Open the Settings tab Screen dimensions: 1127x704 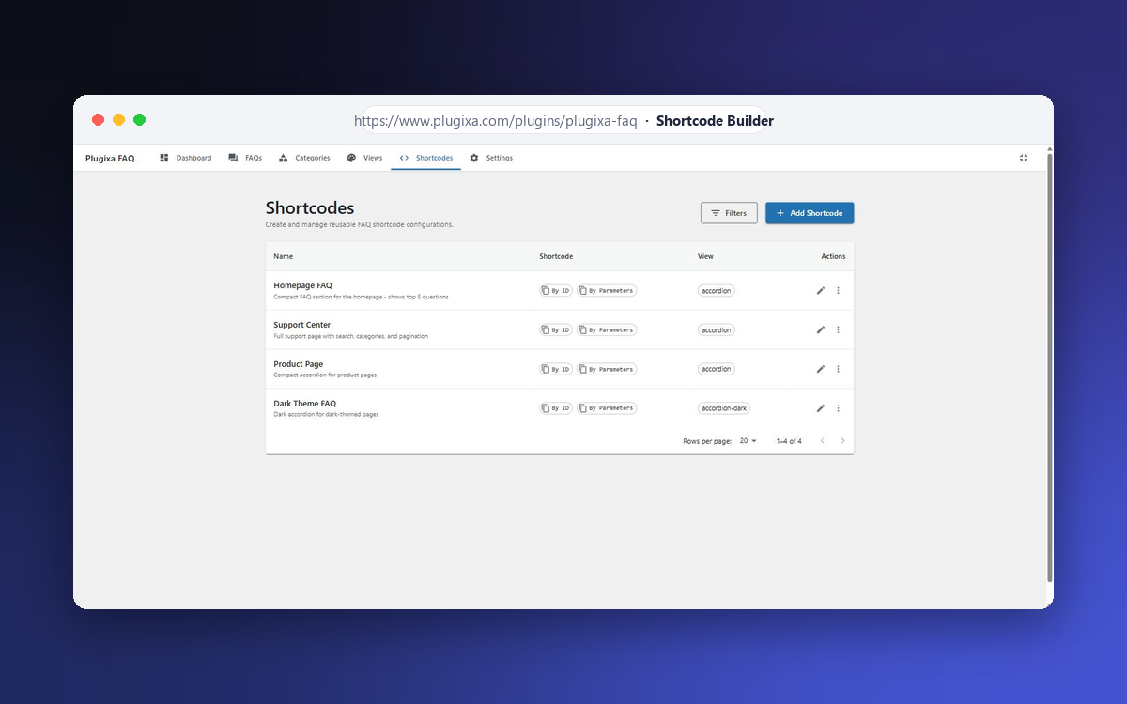coord(491,158)
